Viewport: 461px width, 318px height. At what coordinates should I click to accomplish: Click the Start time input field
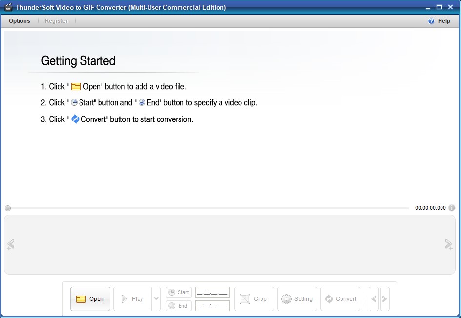(212, 292)
